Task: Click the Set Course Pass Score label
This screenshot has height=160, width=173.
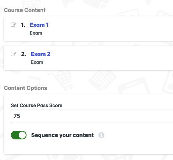Action: coord(37,105)
